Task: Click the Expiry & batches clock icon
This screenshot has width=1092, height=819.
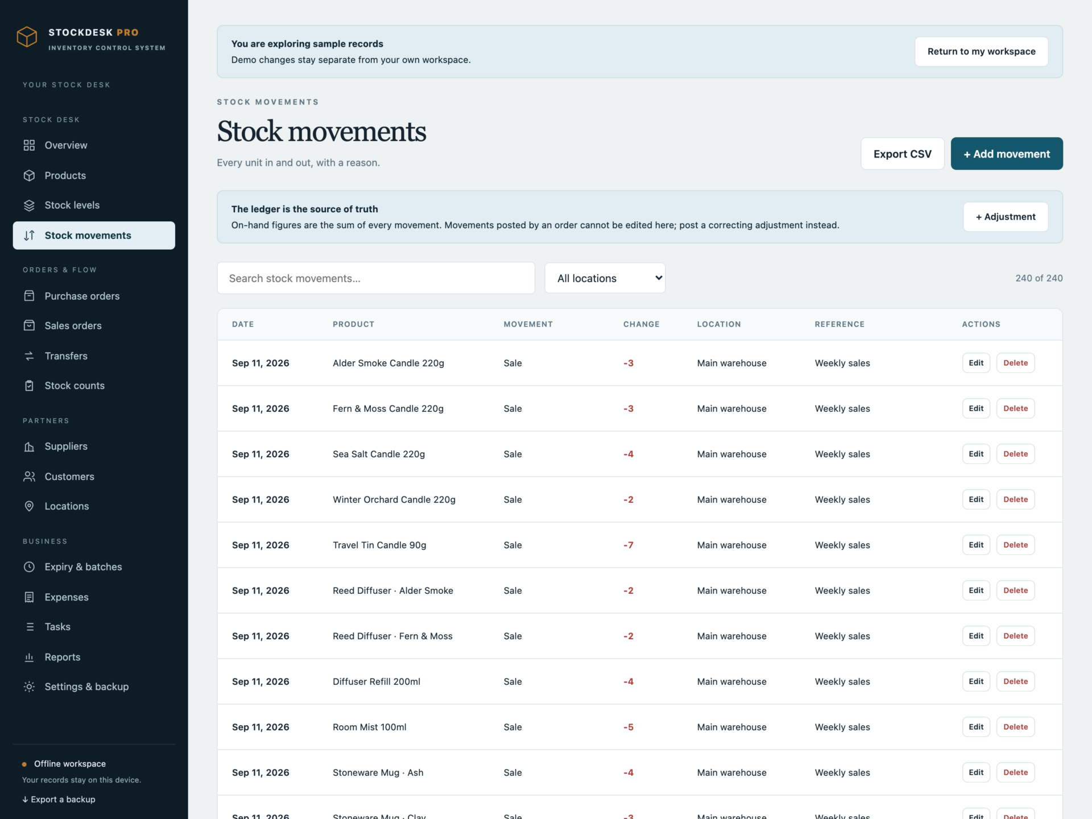Action: pos(29,567)
